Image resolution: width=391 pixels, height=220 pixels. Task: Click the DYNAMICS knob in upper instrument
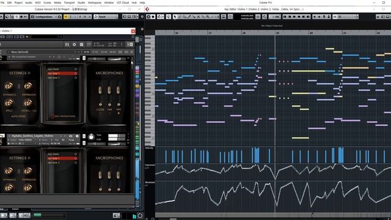[x=9, y=86]
